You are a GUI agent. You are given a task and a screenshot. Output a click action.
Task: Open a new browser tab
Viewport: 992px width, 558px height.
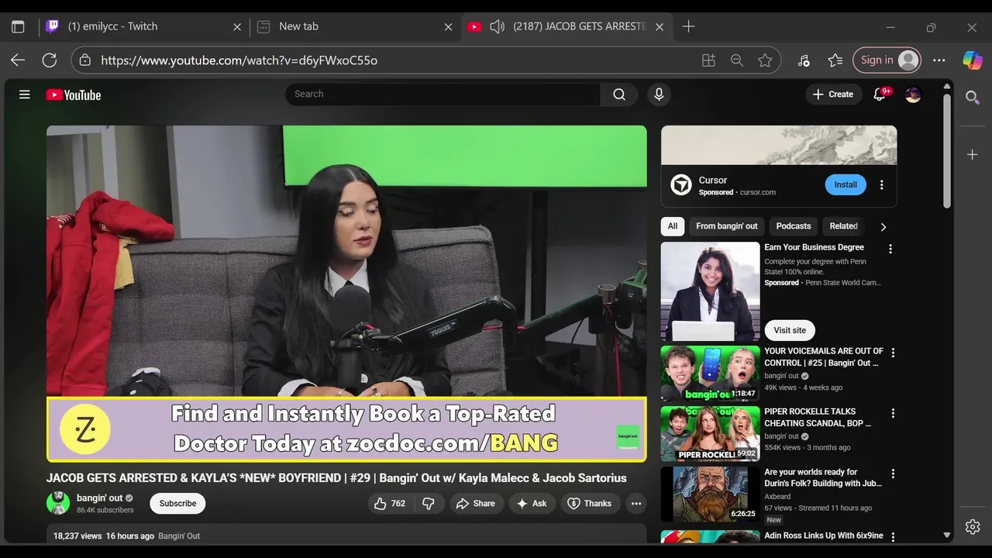[688, 26]
